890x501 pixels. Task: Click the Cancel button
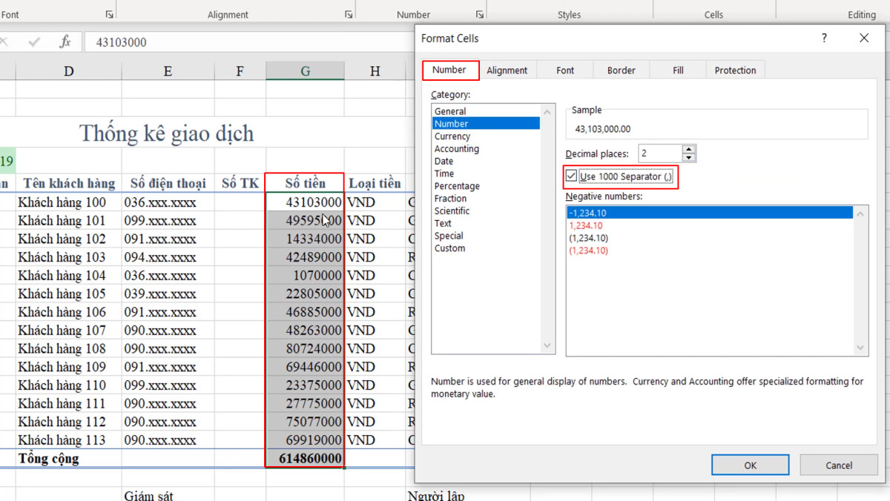click(839, 465)
